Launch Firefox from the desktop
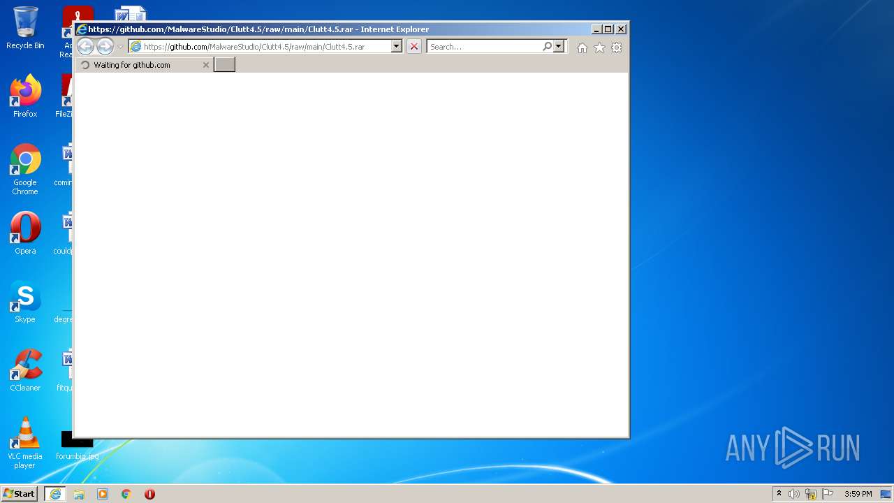894x503 pixels. 25,96
